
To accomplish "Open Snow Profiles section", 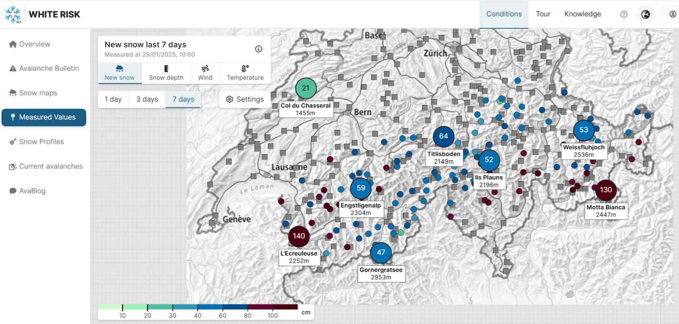I will point(41,142).
